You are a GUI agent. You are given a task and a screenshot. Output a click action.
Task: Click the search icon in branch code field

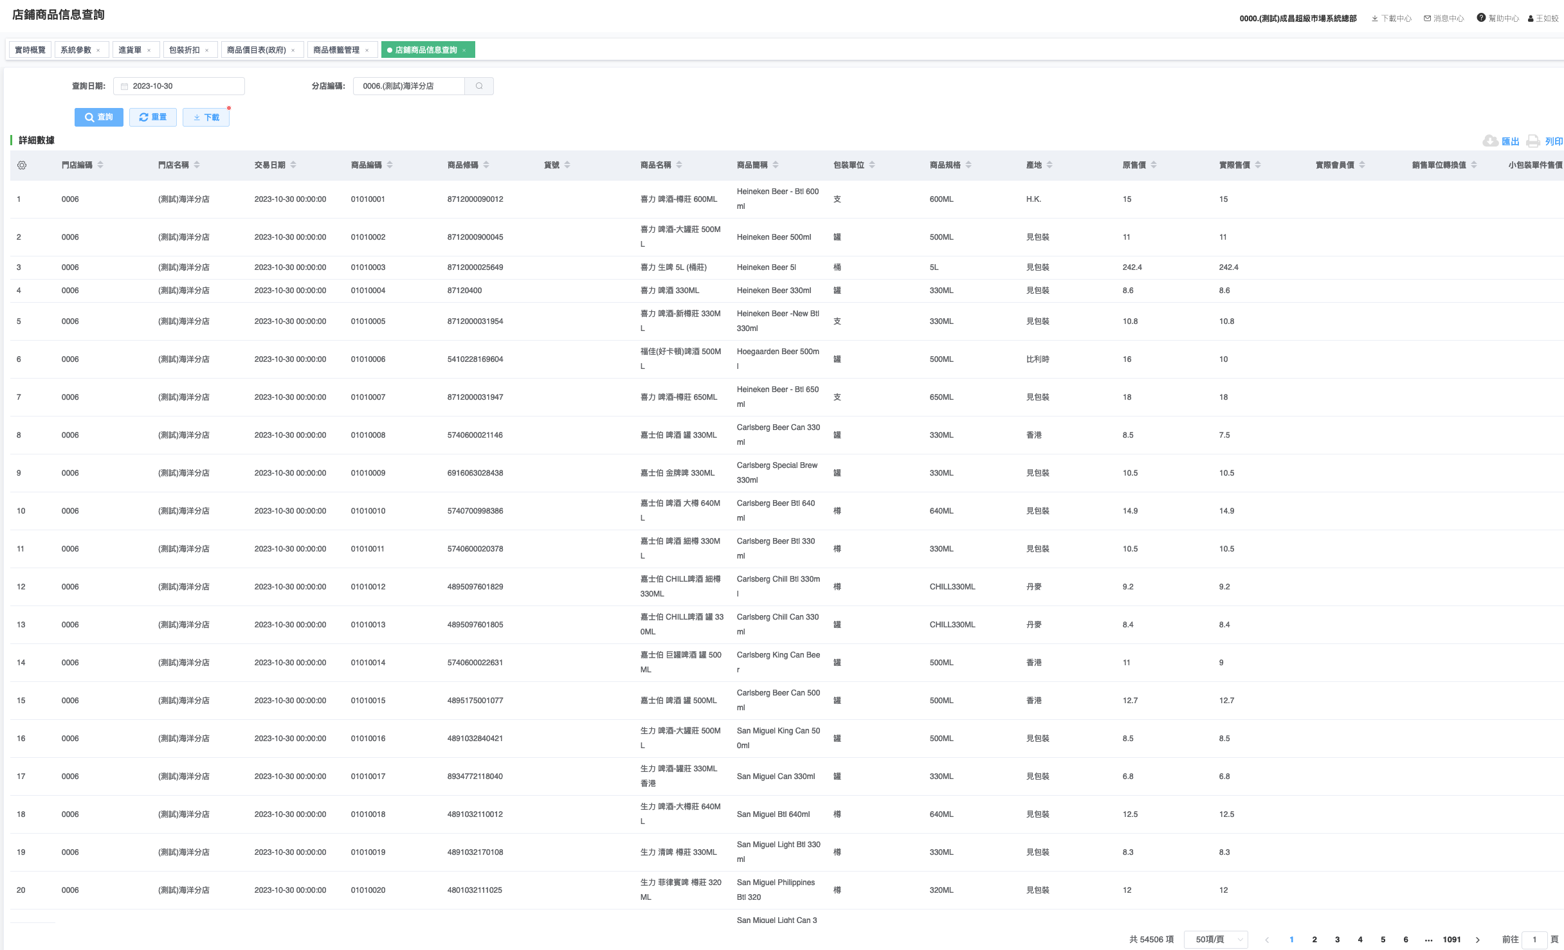pos(479,86)
